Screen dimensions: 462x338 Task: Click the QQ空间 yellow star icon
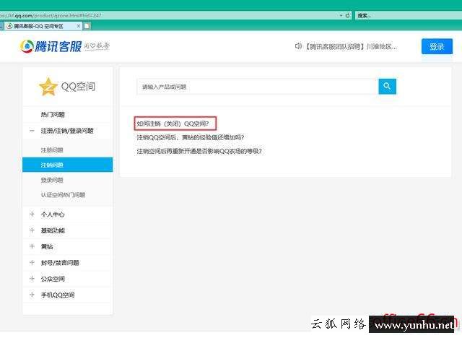[x=48, y=87]
